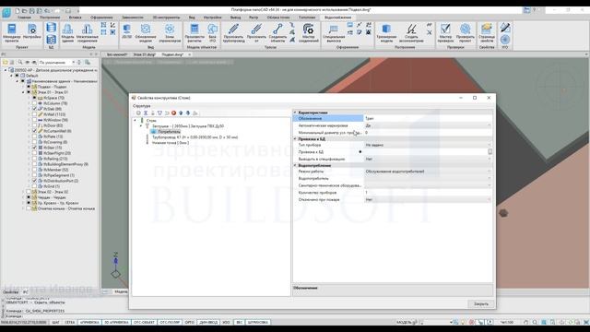Open the Главная ribbon tab
Image resolution: width=590 pixels, height=332 pixels.
tap(25, 18)
